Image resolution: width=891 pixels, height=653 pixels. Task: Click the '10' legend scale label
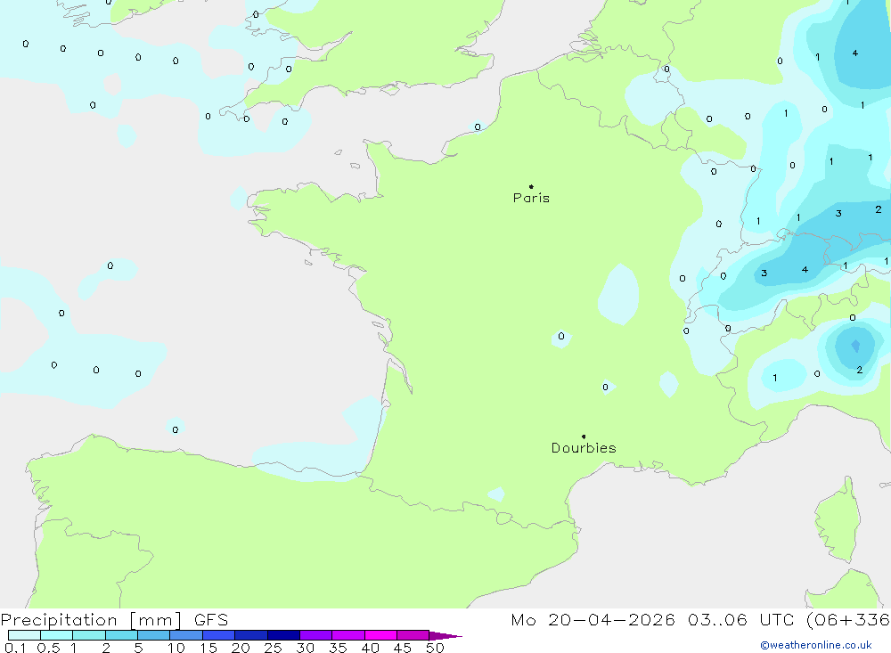[x=176, y=648]
